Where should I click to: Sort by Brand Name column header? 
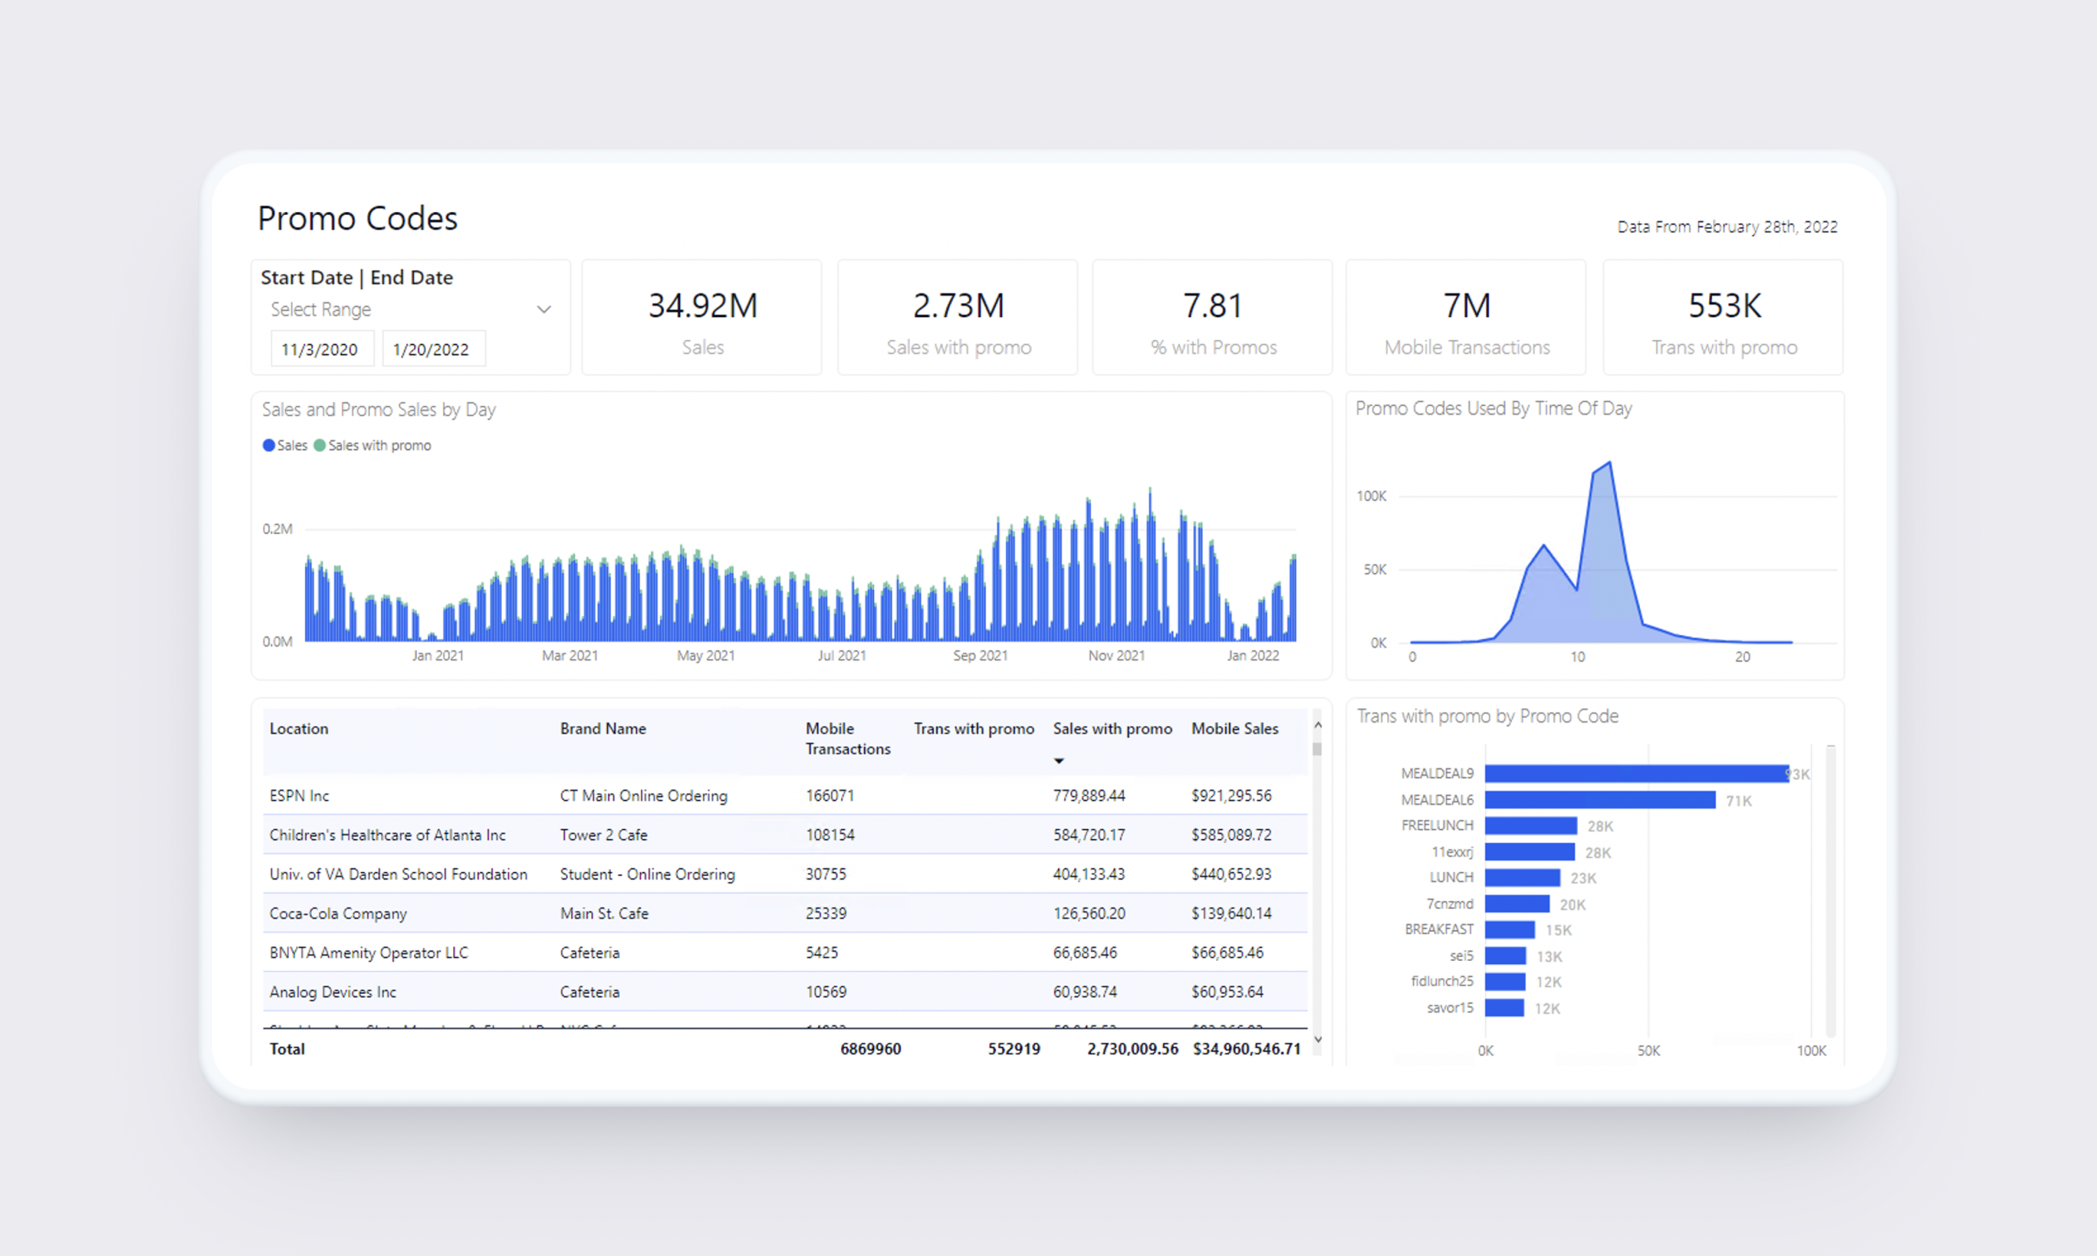point(602,728)
